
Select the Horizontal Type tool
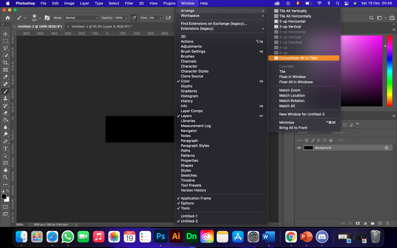5,148
